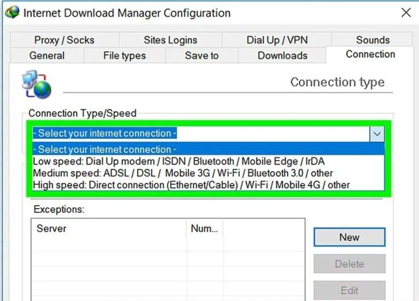This screenshot has height=301, width=419.
Task: Switch to the Sounds tab
Action: coord(373,40)
